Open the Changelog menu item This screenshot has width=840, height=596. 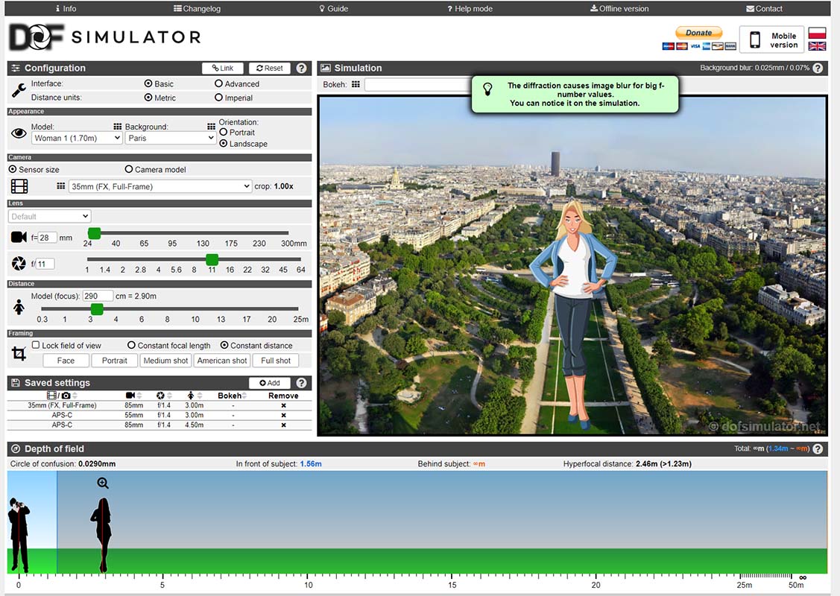pos(197,9)
